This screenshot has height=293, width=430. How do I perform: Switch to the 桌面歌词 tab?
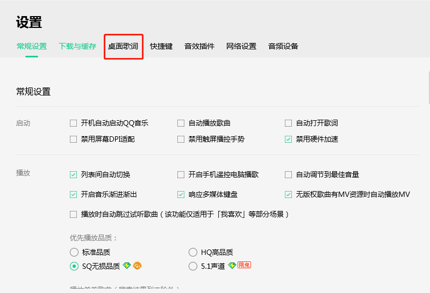(123, 46)
